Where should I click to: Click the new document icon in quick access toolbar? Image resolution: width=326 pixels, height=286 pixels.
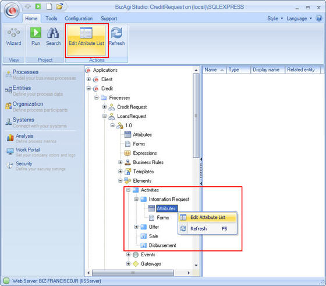[49, 6]
